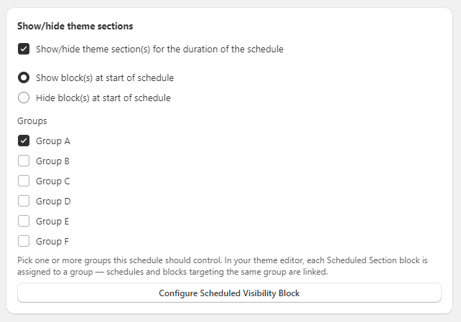The width and height of the screenshot is (461, 322).
Task: Turn on the Group E checkbox
Action: click(x=24, y=221)
